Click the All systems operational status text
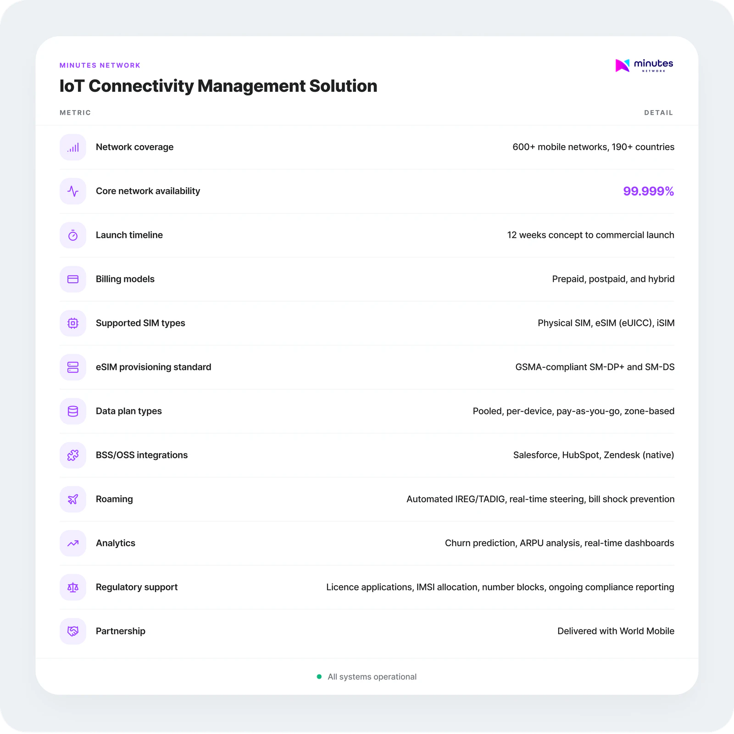The width and height of the screenshot is (734, 734). [372, 677]
